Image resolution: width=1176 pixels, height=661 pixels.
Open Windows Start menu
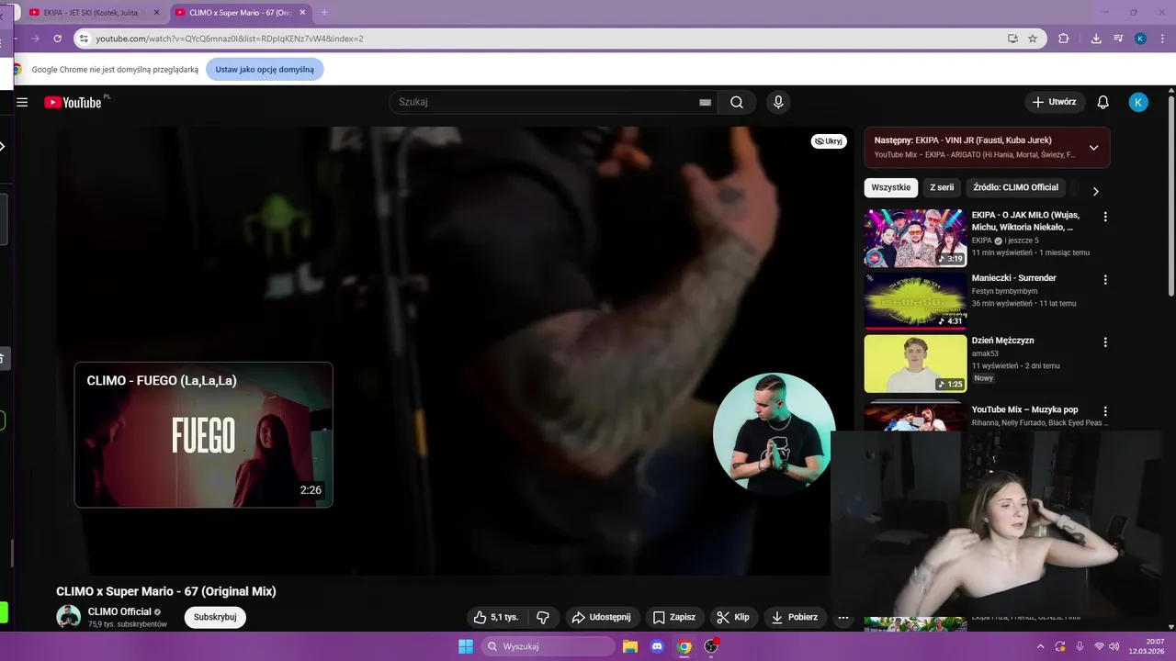point(465,646)
